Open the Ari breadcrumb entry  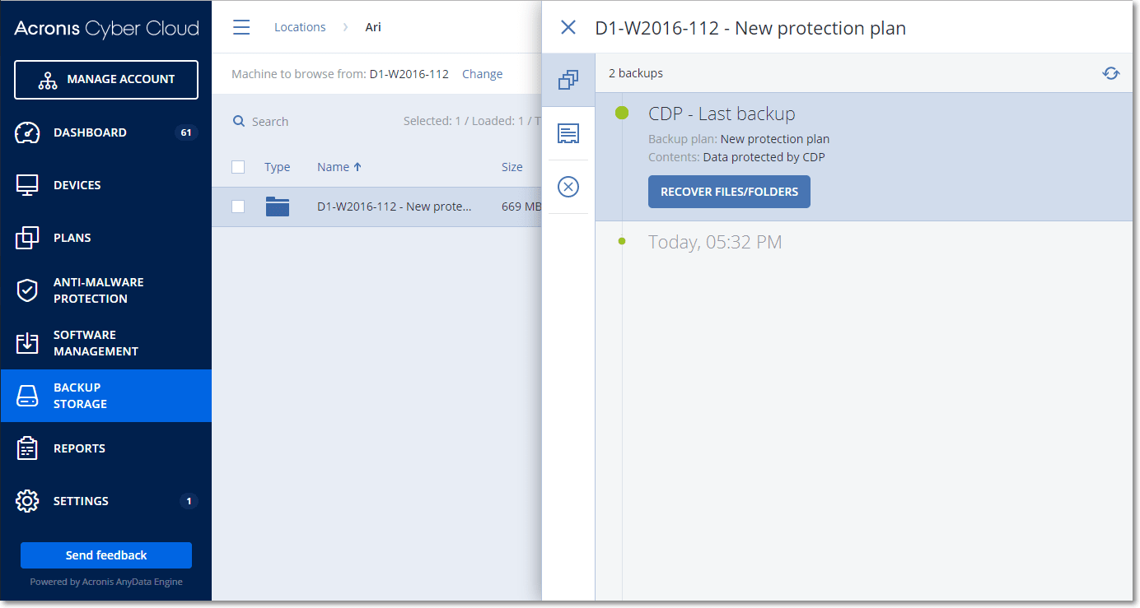click(373, 26)
